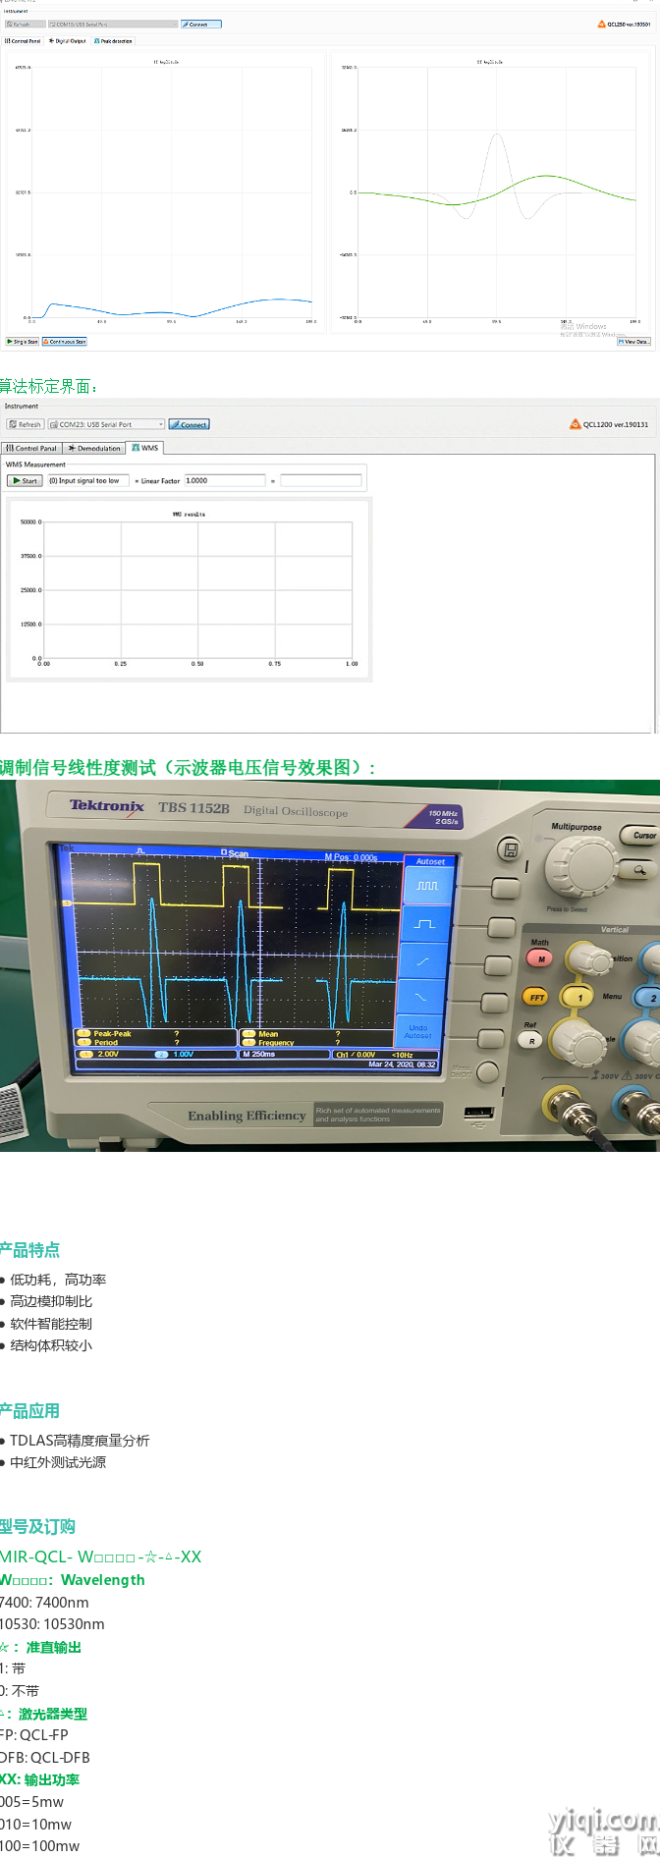
Task: Click the 结构体积较小 bullet
Action: (47, 1345)
